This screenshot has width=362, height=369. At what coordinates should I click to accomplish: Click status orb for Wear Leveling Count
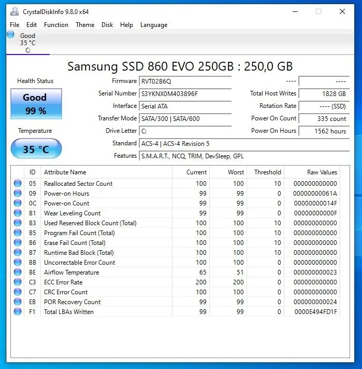[18, 213]
